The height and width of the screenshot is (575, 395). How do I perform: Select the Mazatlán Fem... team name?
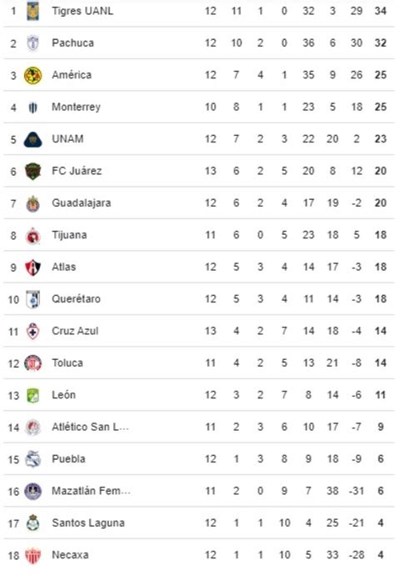pyautogui.click(x=91, y=491)
